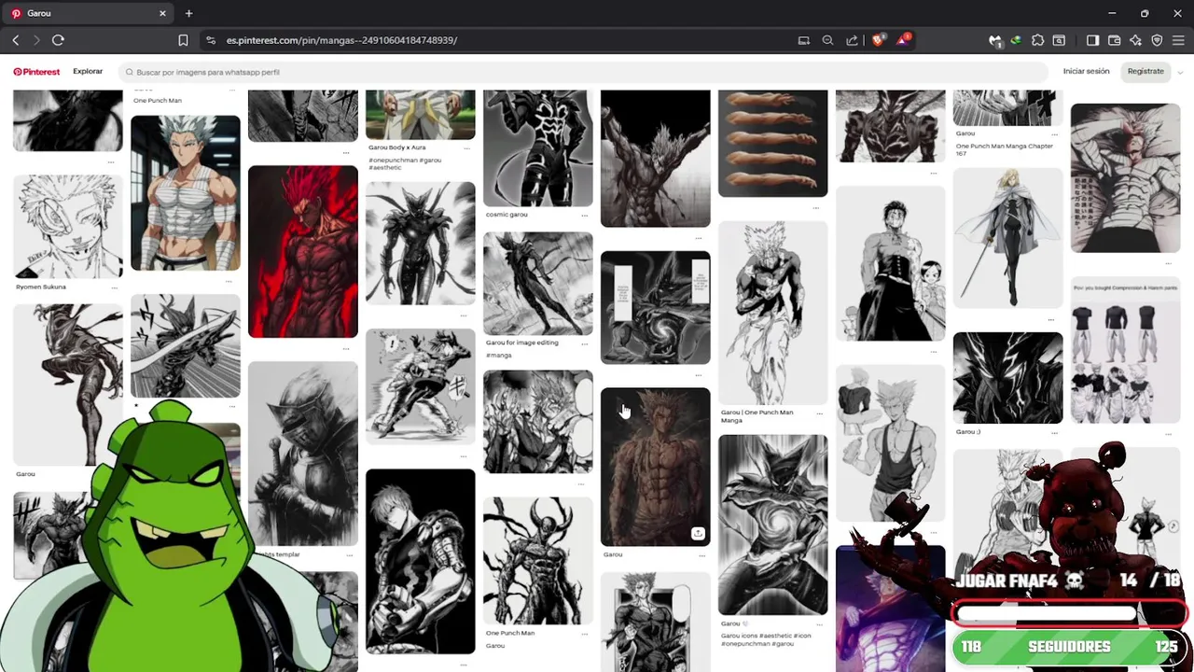The width and height of the screenshot is (1194, 672).
Task: Open the Extensions puzzle piece menu
Action: (1037, 40)
